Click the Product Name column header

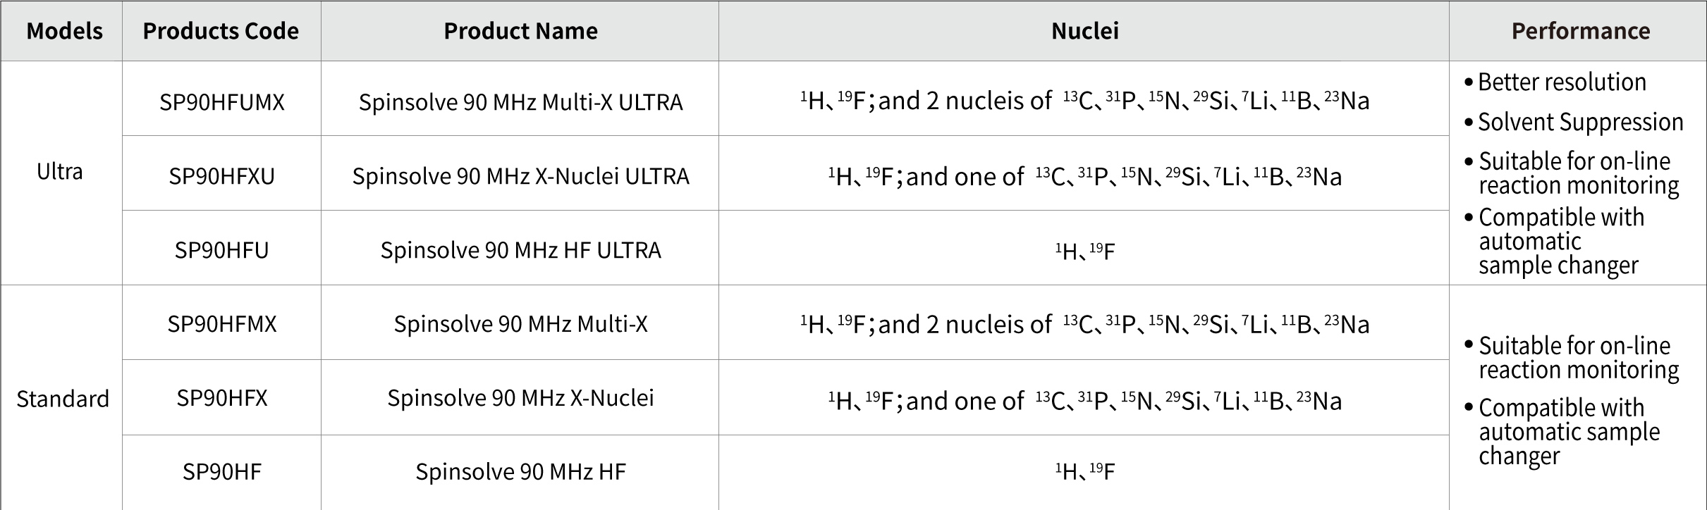click(520, 31)
